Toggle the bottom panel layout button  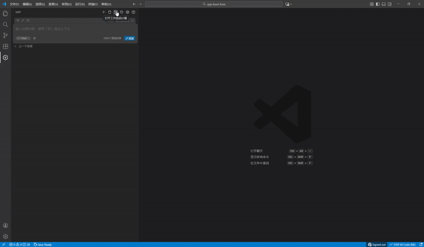tap(384, 4)
